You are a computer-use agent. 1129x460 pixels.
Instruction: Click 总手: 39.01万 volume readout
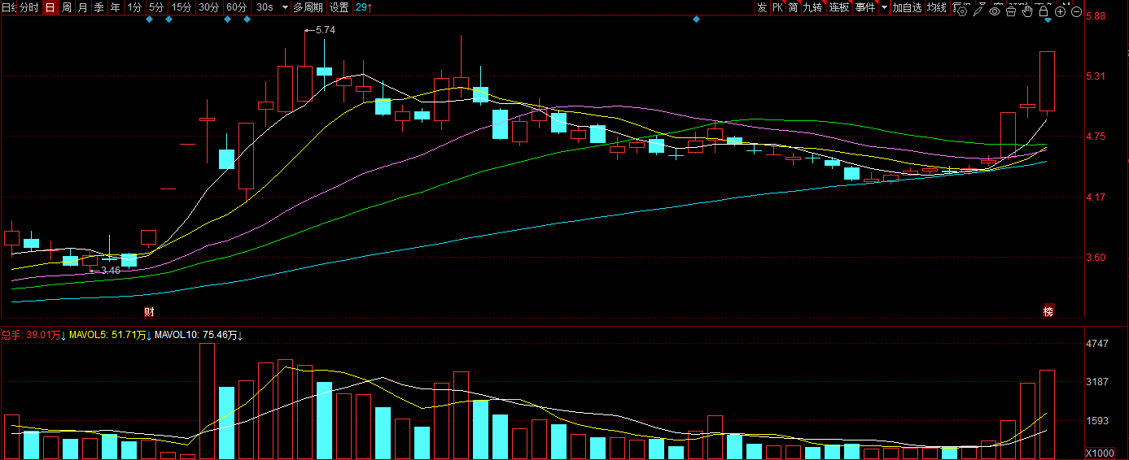(x=33, y=334)
